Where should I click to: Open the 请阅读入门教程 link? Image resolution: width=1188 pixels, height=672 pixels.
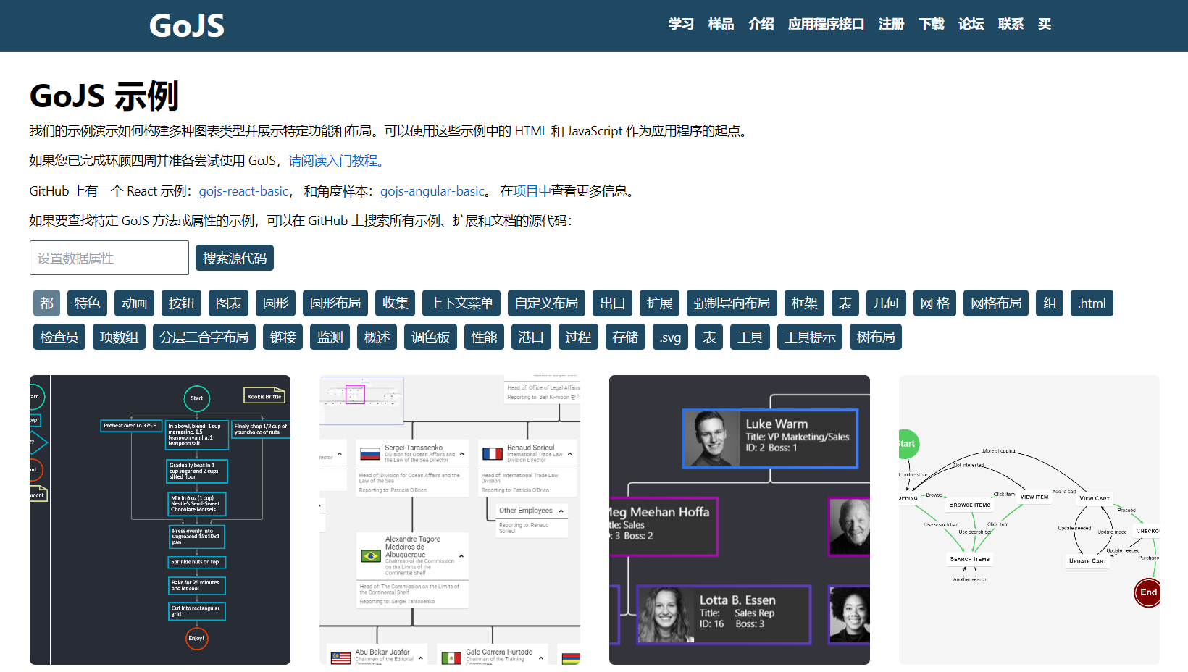coord(332,161)
